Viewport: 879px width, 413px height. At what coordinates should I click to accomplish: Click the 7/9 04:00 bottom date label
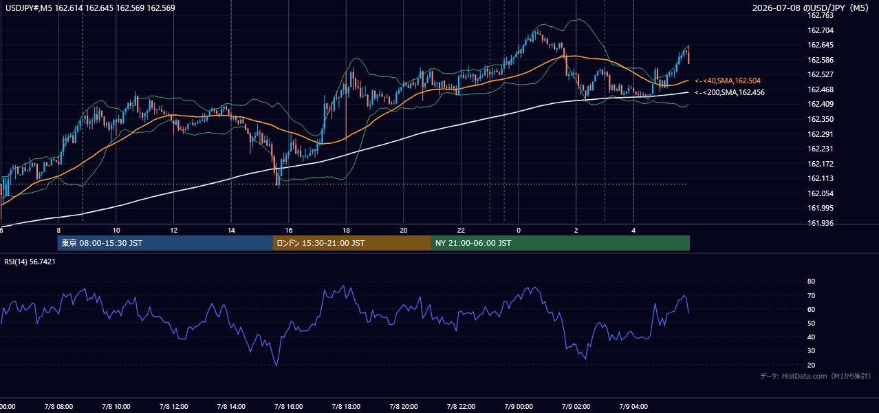click(633, 407)
